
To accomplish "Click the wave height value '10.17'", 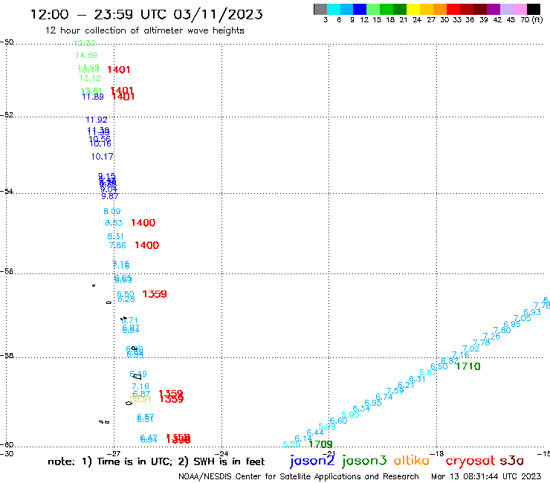I will point(102,157).
